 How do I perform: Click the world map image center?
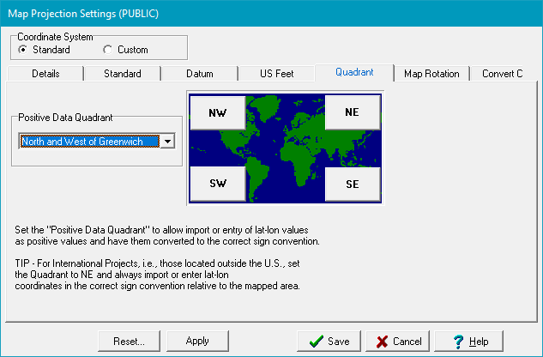(x=285, y=148)
